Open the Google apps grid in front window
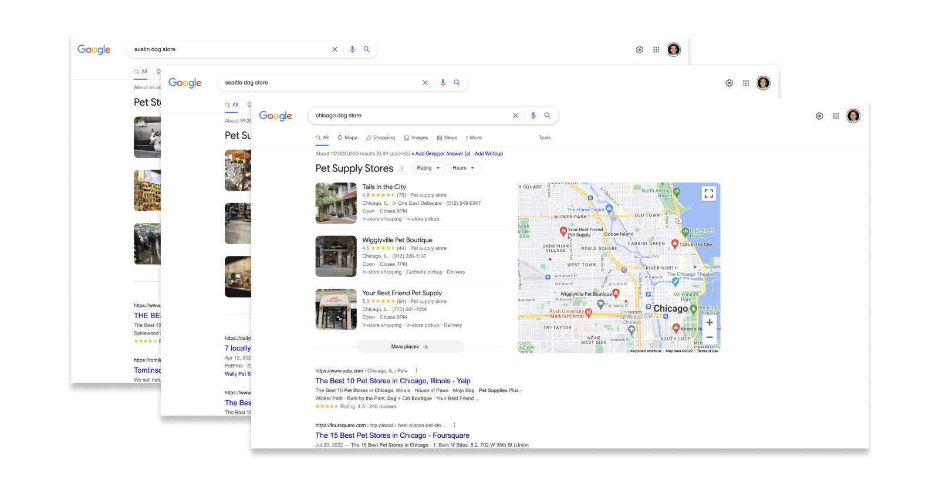Screen dimensions: 939x493 point(836,116)
